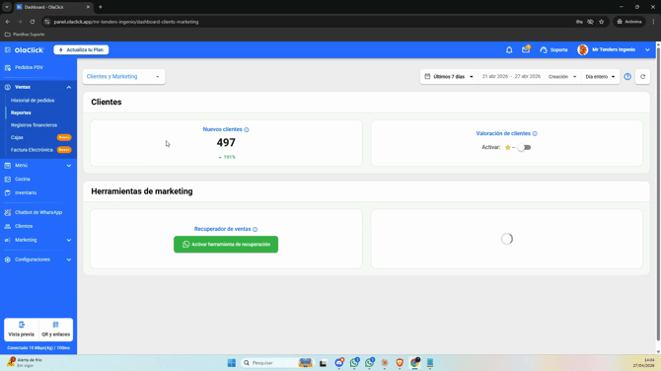This screenshot has width=661, height=371.
Task: Expand the Menú section
Action: coord(69,166)
